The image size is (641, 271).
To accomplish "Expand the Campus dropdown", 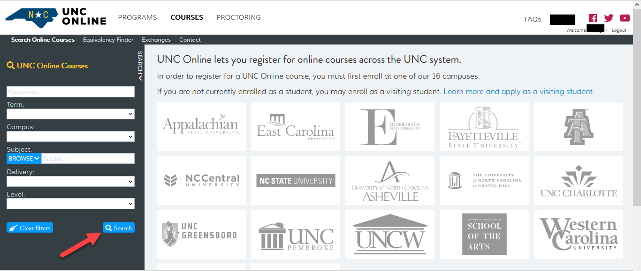I will [x=70, y=137].
